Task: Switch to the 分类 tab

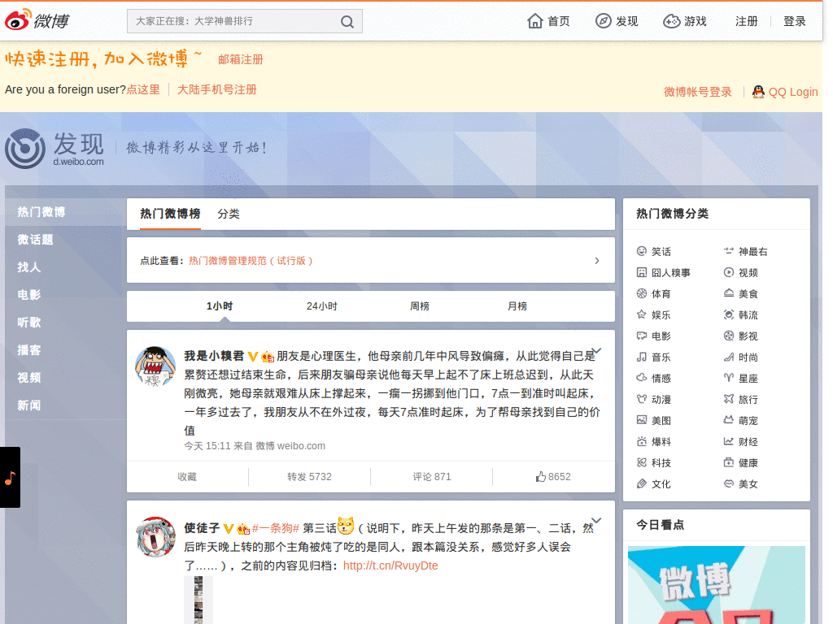Action: [x=229, y=214]
